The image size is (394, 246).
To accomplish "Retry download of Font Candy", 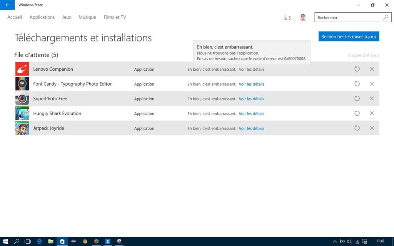I will tap(357, 84).
